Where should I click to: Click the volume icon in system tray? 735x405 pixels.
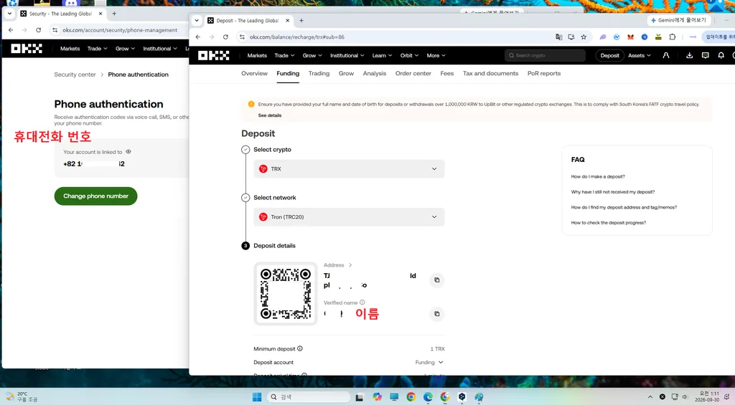click(x=685, y=396)
